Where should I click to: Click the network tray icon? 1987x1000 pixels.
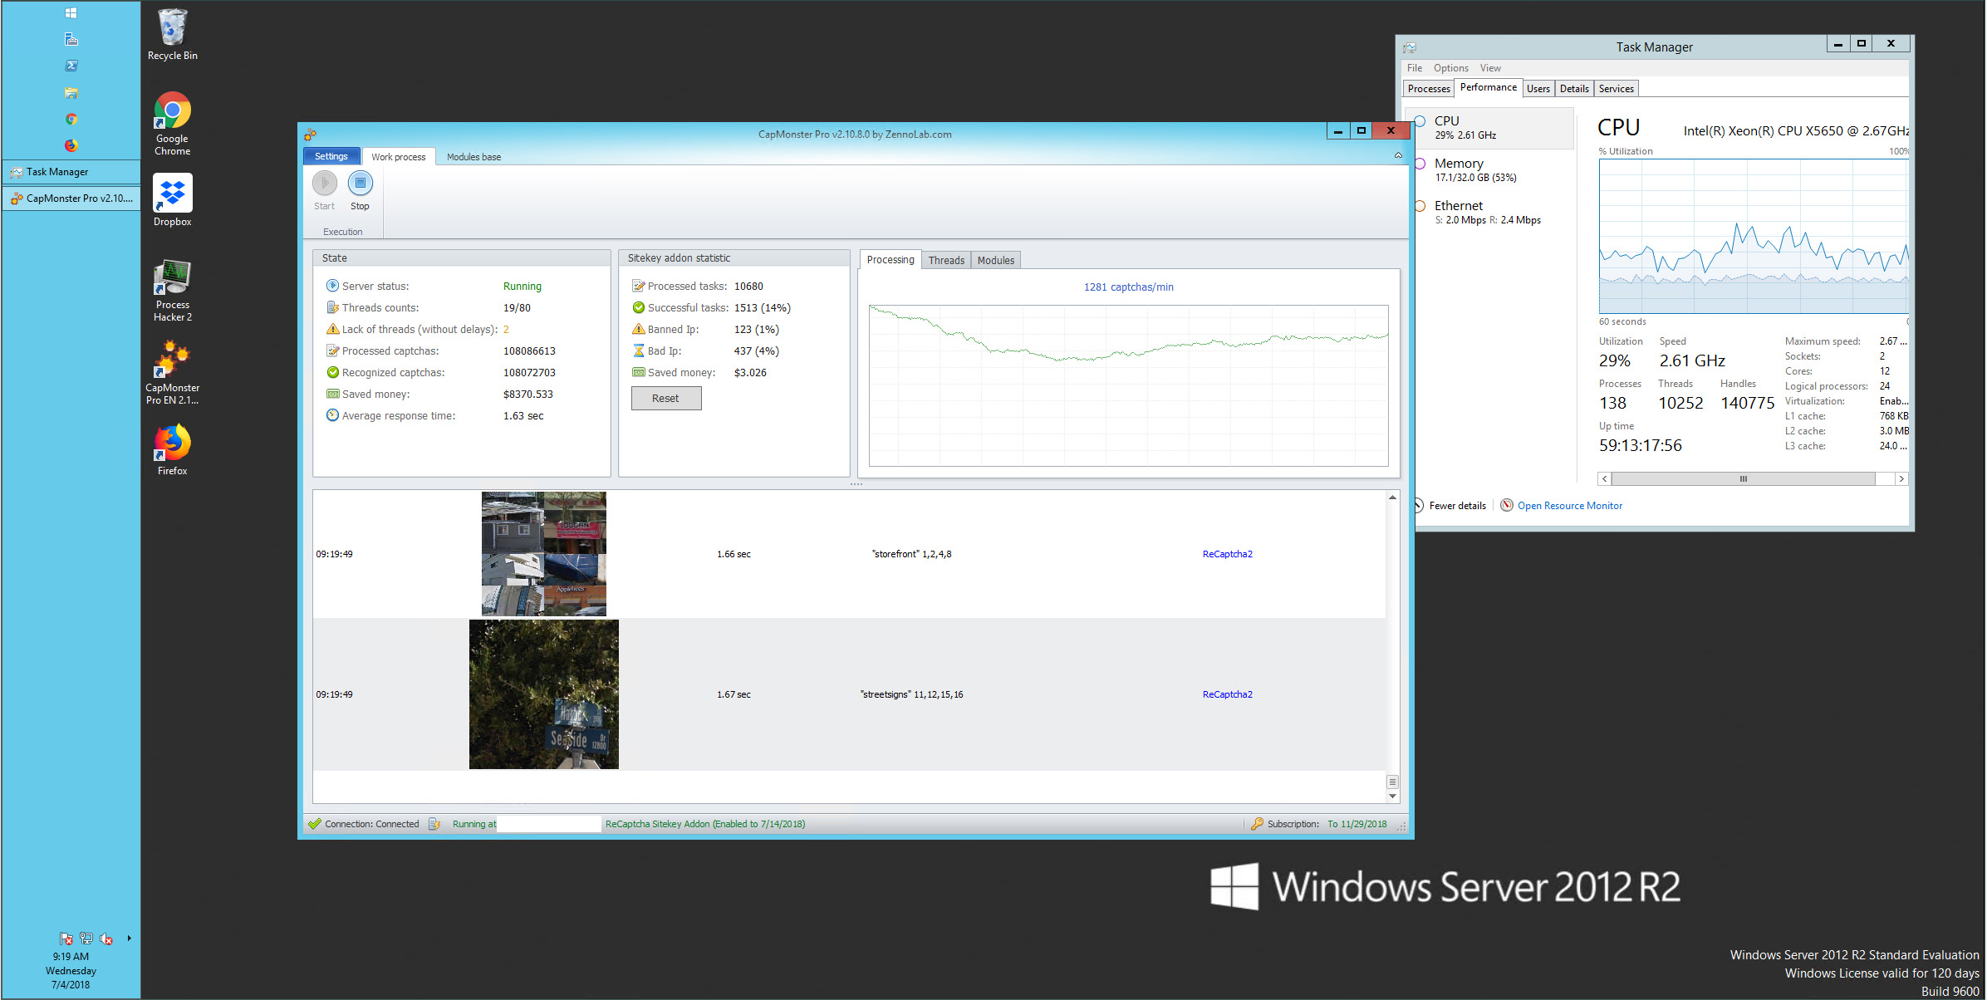(86, 939)
